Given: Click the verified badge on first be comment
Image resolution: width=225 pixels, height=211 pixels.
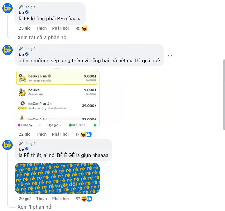Looking at the screenshot, I should [27, 12].
